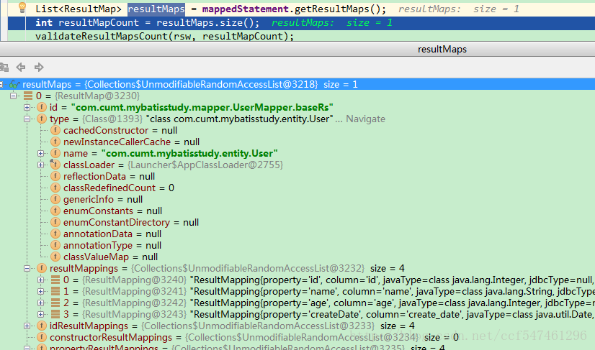Viewport: 595px width, 350px height.
Task: Click the field icon beside annotationType
Action: [x=55, y=246]
